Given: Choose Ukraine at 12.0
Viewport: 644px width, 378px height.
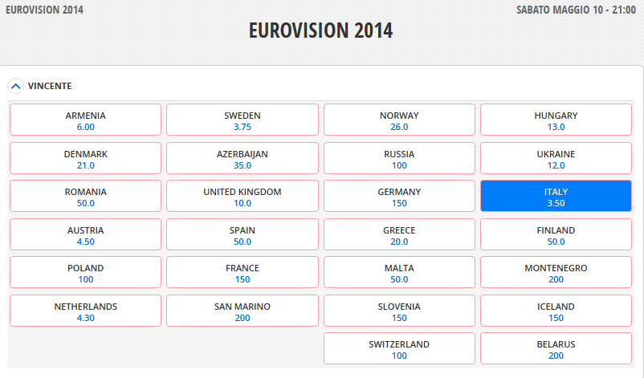Looking at the screenshot, I should click(x=556, y=159).
